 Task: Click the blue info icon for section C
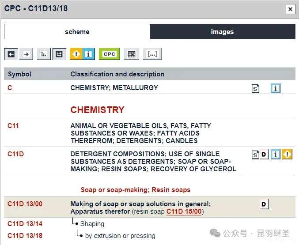(x=276, y=89)
